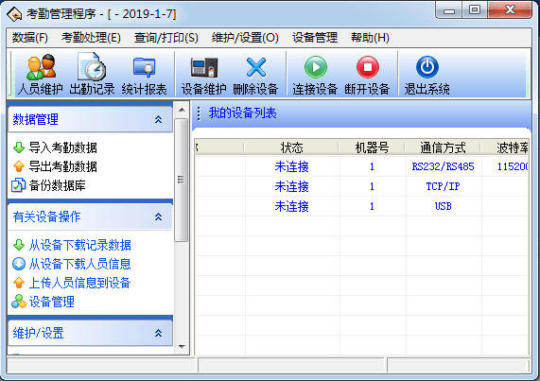Viewport: 540px width, 381px height.
Task: Click orange upload icon beside 上传人员信息到设备
Action: pos(19,283)
